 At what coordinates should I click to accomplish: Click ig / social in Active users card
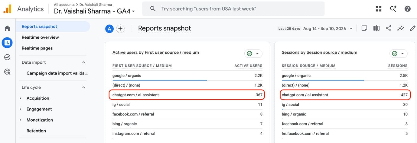click(121, 104)
